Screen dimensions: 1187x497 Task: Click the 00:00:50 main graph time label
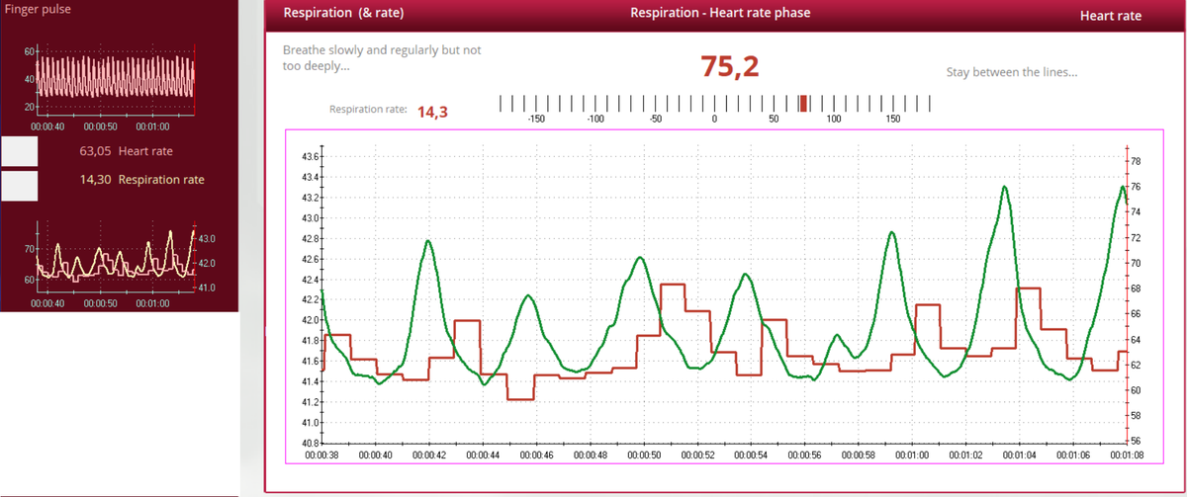coord(644,456)
